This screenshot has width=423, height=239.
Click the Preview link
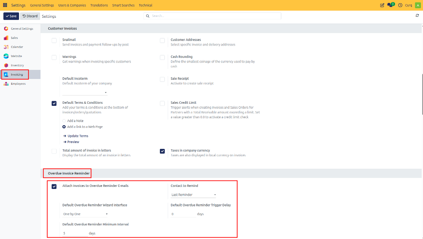click(x=71, y=142)
